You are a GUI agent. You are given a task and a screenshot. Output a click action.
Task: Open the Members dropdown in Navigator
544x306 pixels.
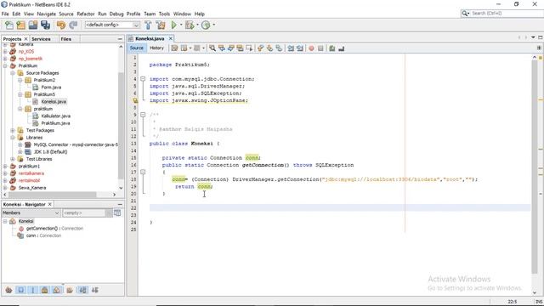pos(31,212)
